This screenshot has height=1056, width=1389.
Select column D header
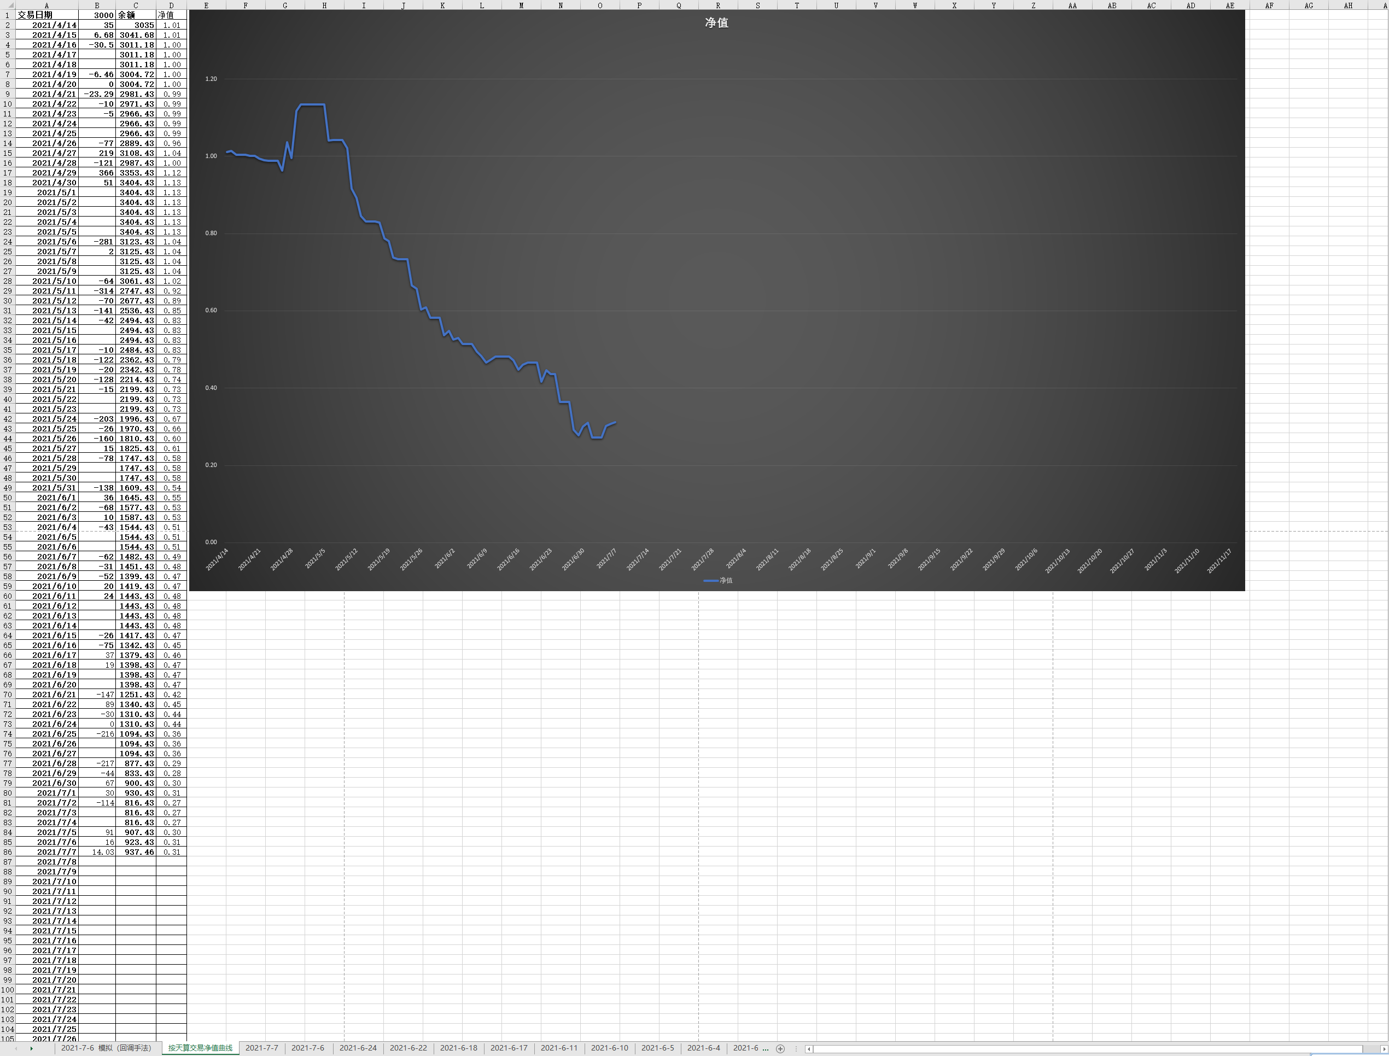(171, 5)
